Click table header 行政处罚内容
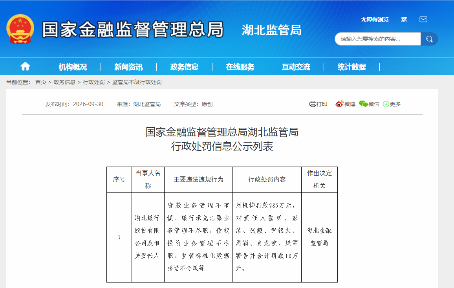The height and width of the screenshot is (288, 454). [x=267, y=180]
